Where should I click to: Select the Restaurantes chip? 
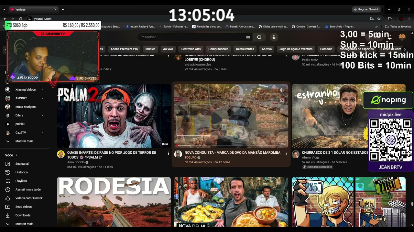click(x=245, y=49)
